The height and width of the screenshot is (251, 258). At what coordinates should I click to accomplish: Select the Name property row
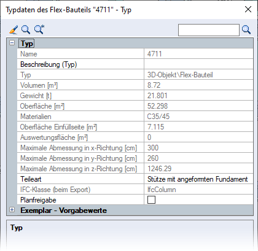135,54
